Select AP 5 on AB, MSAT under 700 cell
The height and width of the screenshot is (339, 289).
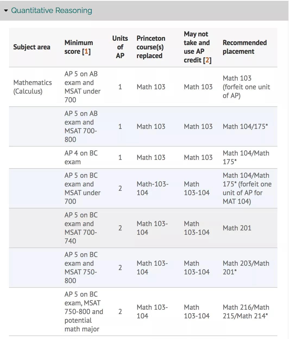coord(82,87)
